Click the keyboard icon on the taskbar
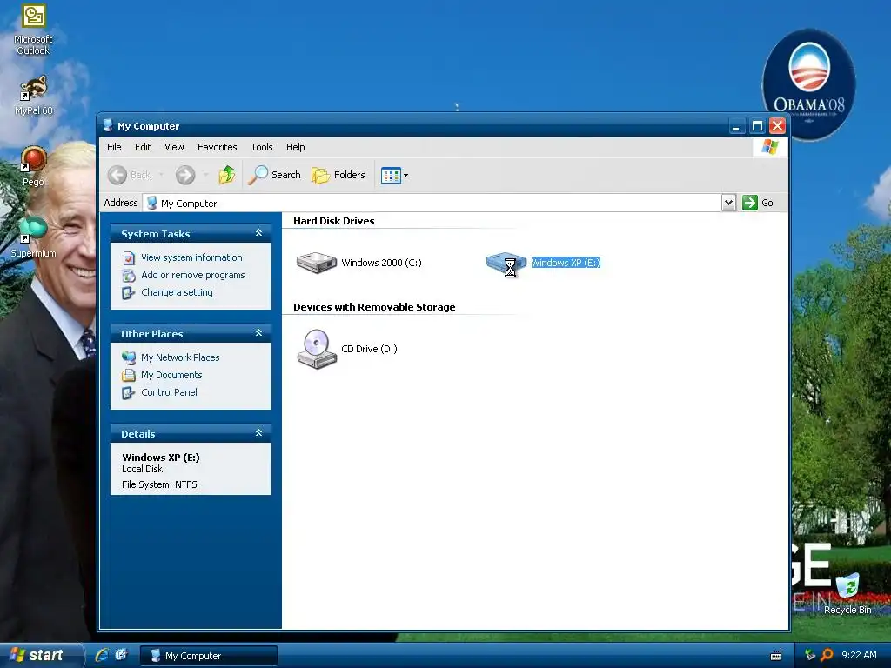The height and width of the screenshot is (668, 891). (x=776, y=656)
